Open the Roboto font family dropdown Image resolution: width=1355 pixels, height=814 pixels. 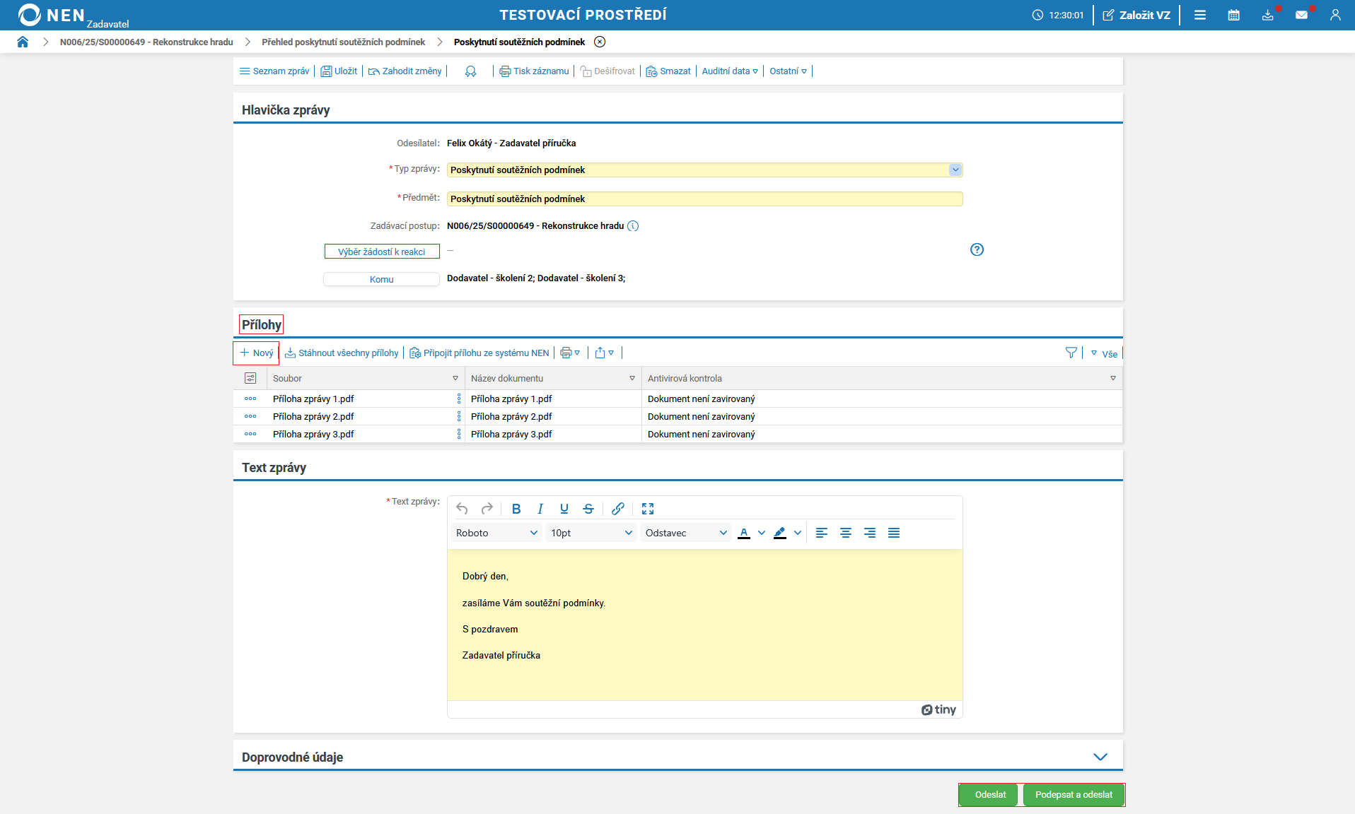[x=496, y=533]
